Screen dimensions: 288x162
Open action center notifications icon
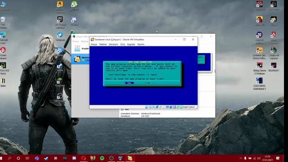(278, 158)
